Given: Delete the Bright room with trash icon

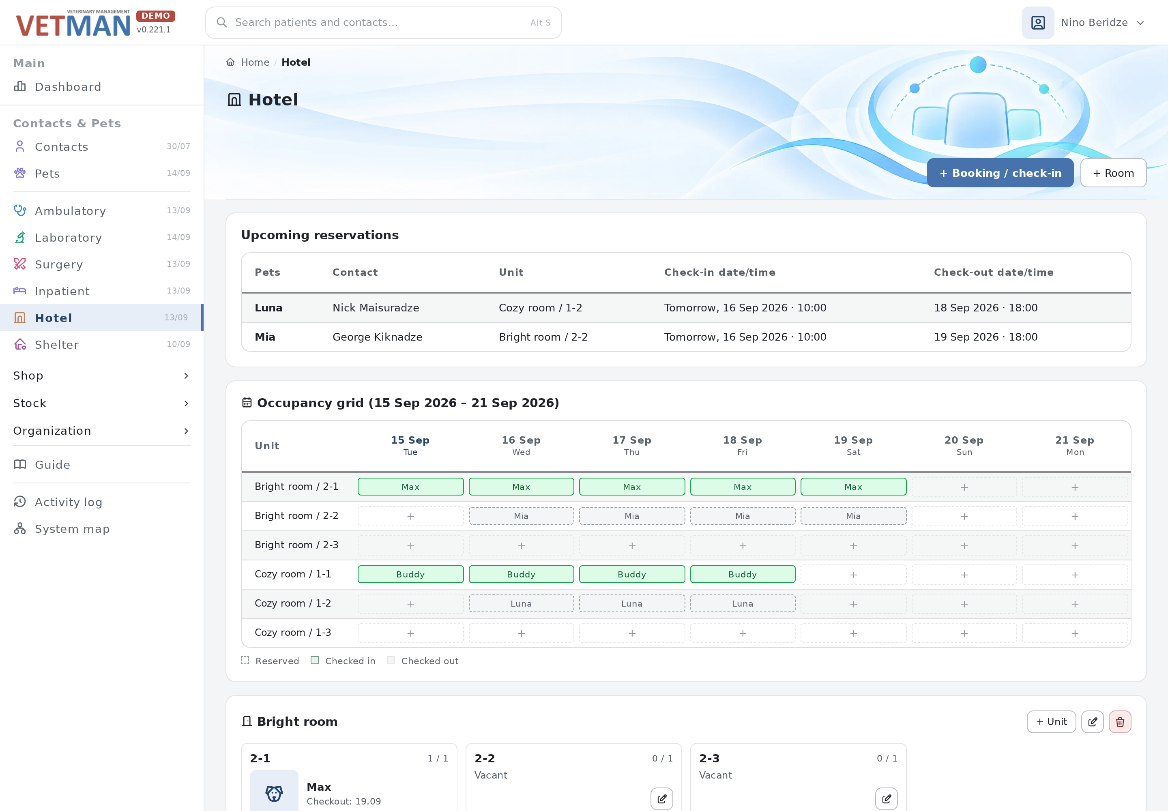Looking at the screenshot, I should [x=1120, y=721].
